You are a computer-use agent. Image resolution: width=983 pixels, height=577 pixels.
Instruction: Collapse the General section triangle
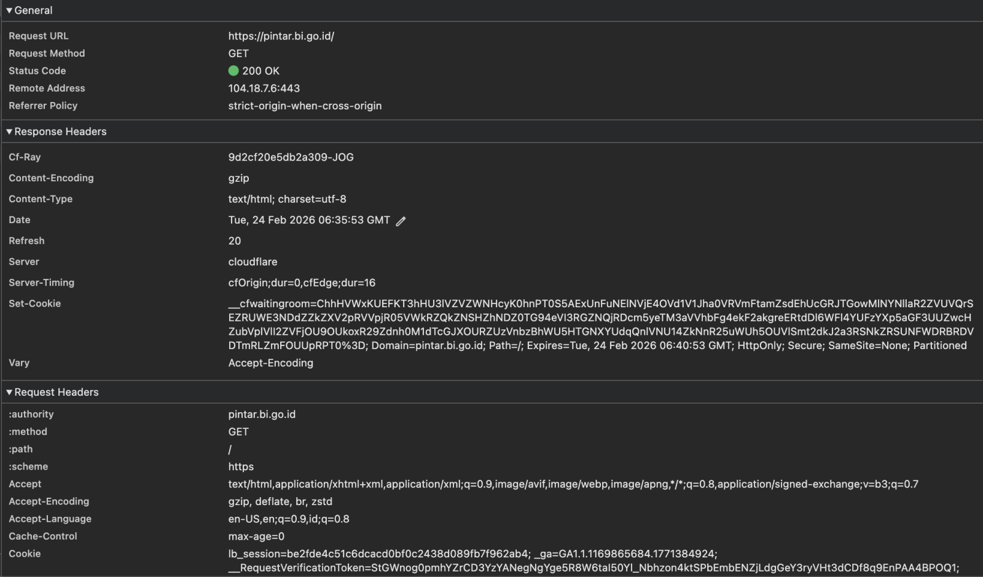pos(9,10)
